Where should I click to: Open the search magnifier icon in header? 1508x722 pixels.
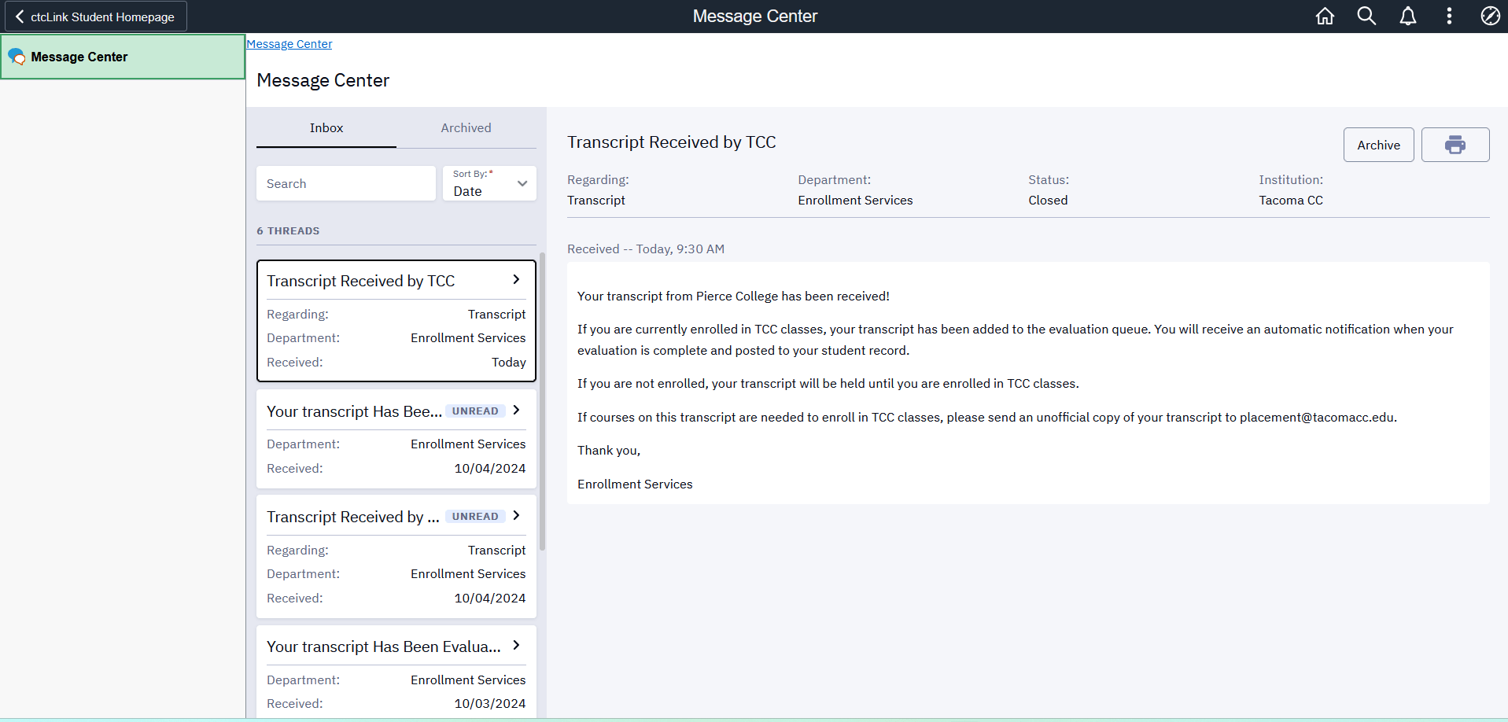point(1366,16)
